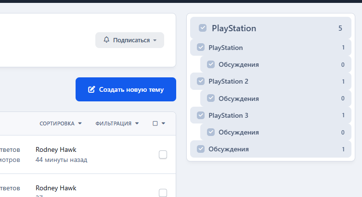Select the PlayStation heading label with count 5
The height and width of the screenshot is (197, 362).
tap(234, 28)
